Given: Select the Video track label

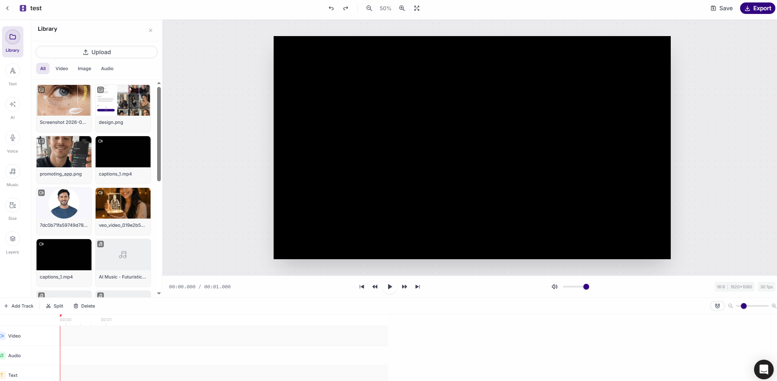Looking at the screenshot, I should point(14,336).
